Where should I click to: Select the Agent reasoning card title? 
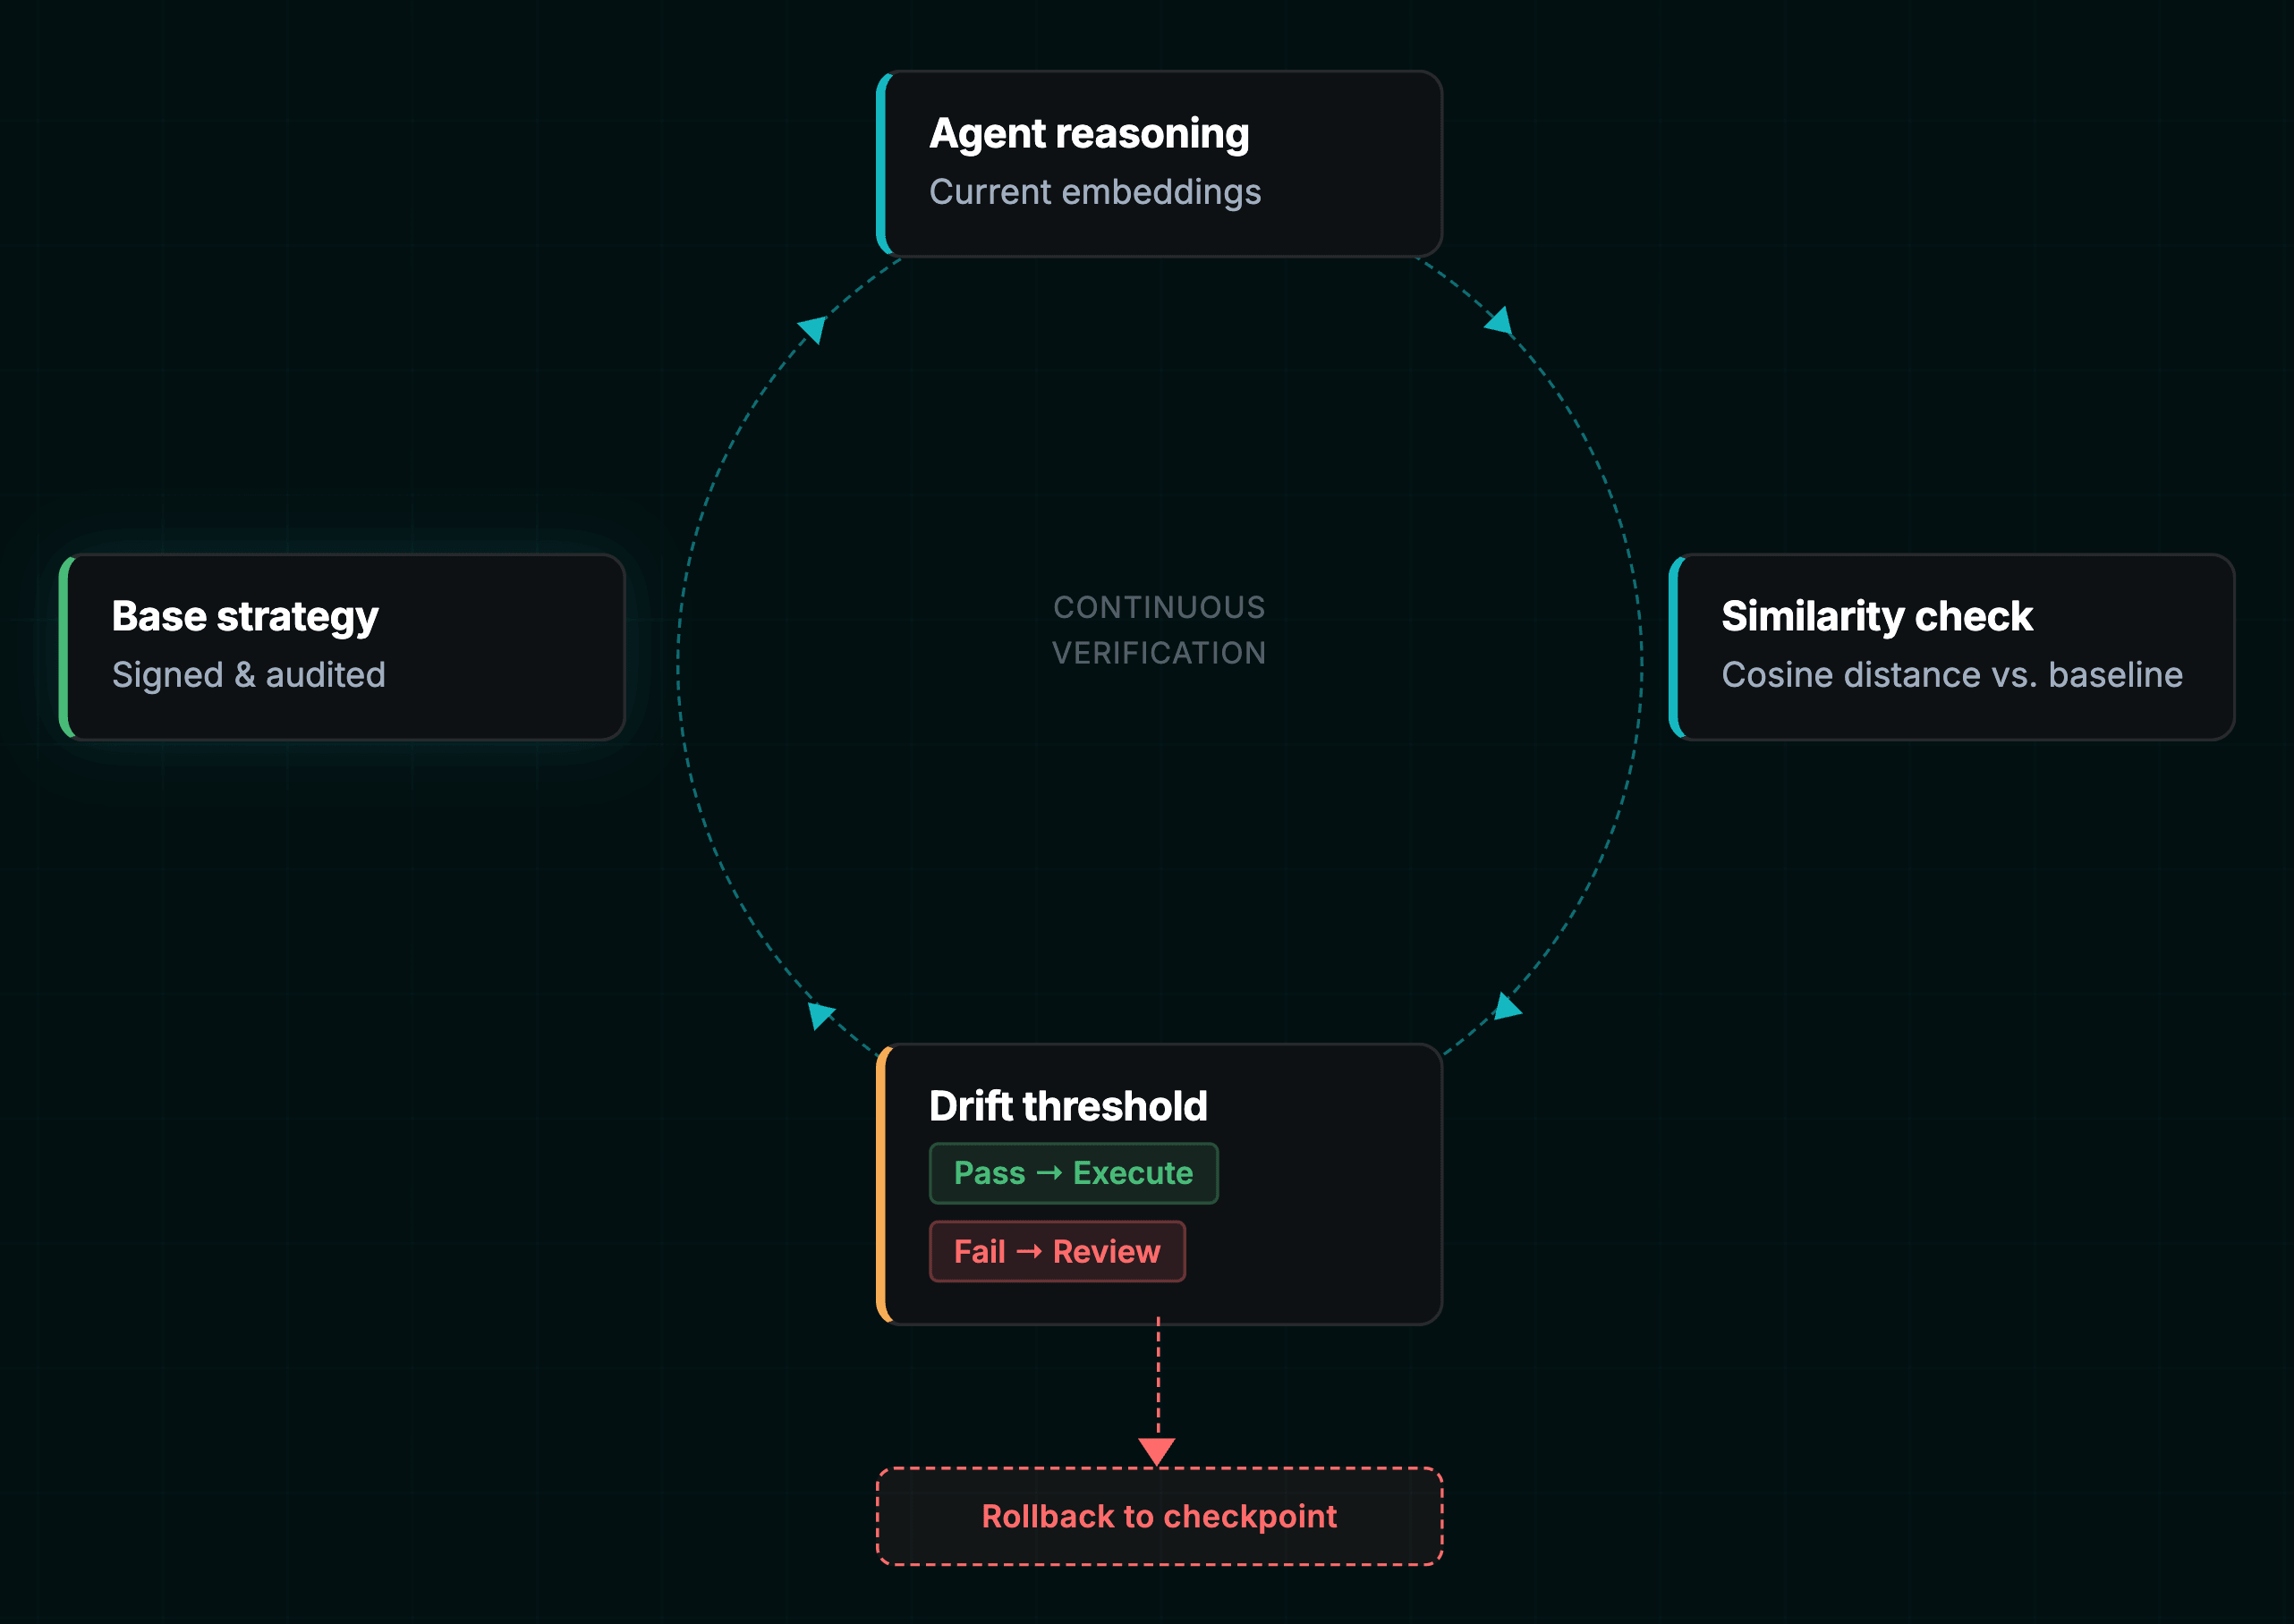pos(1089,134)
